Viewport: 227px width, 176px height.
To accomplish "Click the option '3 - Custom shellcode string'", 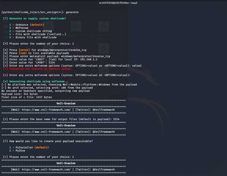I will (31, 31).
